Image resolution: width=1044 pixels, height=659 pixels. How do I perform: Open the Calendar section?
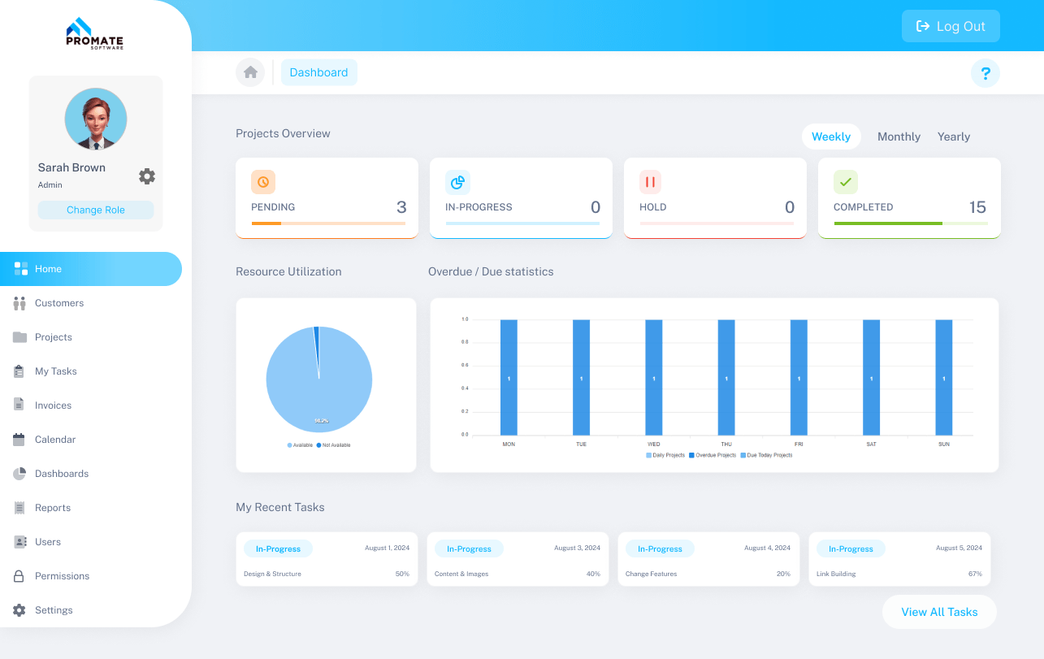click(x=55, y=439)
